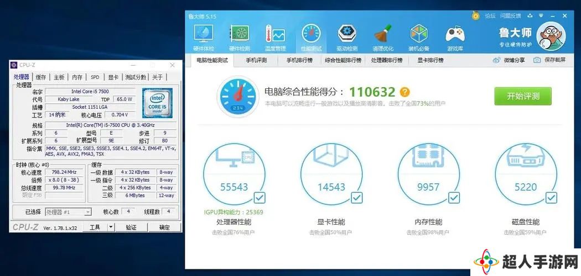581x276 pixels.
Task: Click the 内存性能 memory circle icon
Action: pyautogui.click(x=428, y=174)
